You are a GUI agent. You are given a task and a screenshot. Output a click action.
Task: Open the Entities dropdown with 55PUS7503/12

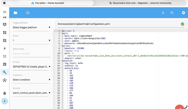coord(31,67)
